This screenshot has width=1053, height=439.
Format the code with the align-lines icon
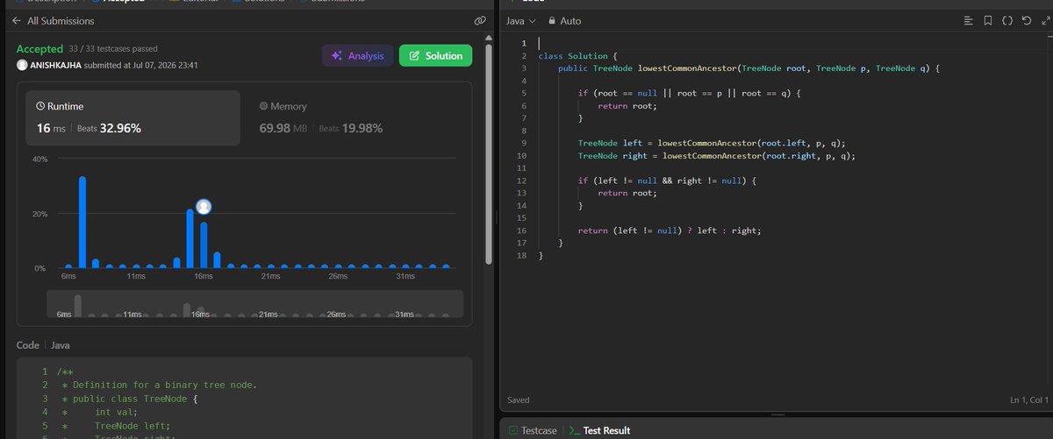[x=968, y=20]
